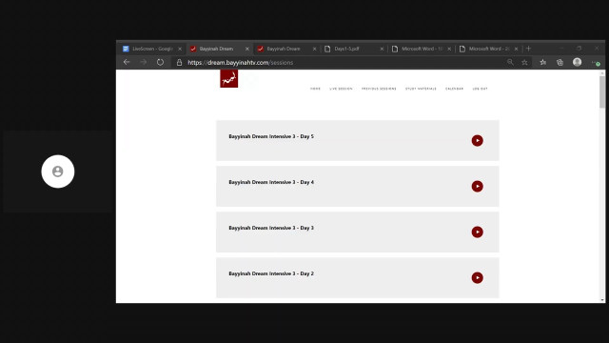Screen dimensions: 609x343
Task: Click the address bar URL
Action: pos(241,63)
